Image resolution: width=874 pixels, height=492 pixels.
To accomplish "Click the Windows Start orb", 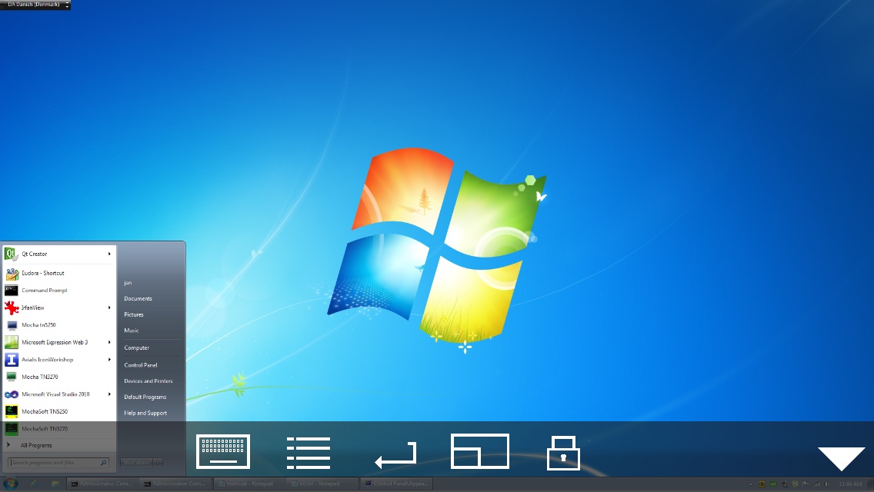I will point(11,484).
